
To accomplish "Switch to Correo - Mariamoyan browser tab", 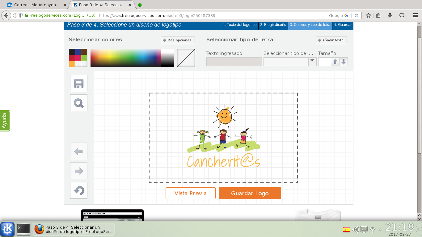I will coord(37,5).
